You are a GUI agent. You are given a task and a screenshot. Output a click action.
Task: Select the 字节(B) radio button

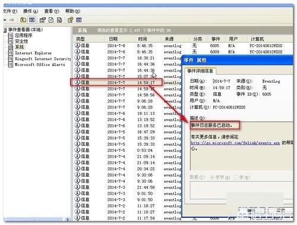pos(212,177)
